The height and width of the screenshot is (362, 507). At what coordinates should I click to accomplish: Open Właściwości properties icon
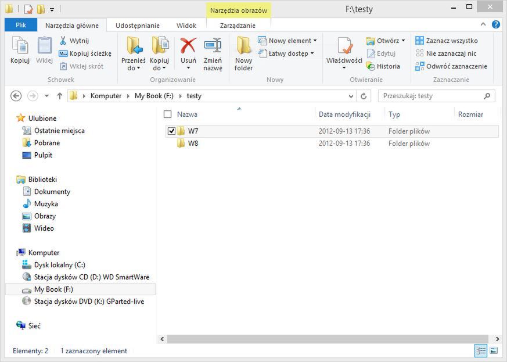[x=345, y=45]
